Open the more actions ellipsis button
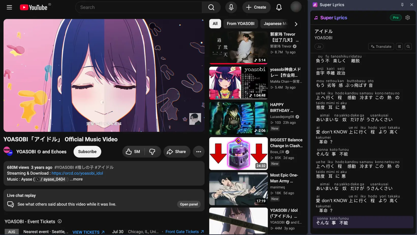 point(199,152)
